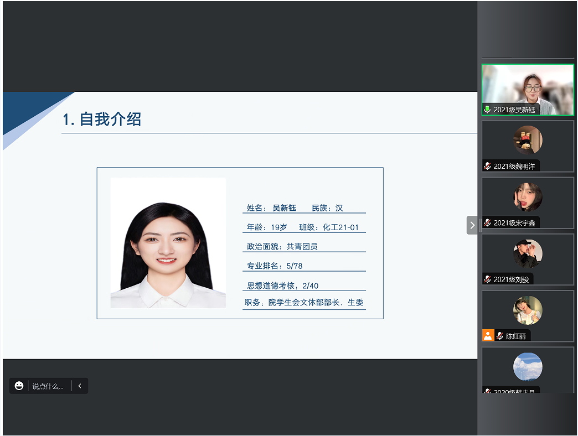Click the '说点什么...' chat input field
Image resolution: width=578 pixels, height=436 pixels.
(x=48, y=386)
